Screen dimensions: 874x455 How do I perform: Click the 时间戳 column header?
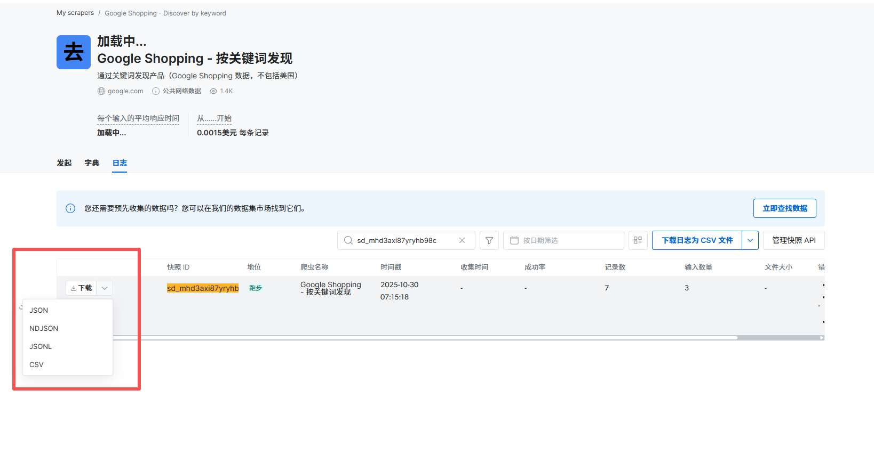click(391, 267)
